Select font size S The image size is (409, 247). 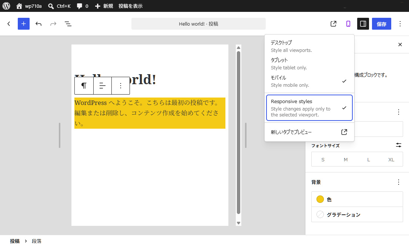click(x=323, y=159)
